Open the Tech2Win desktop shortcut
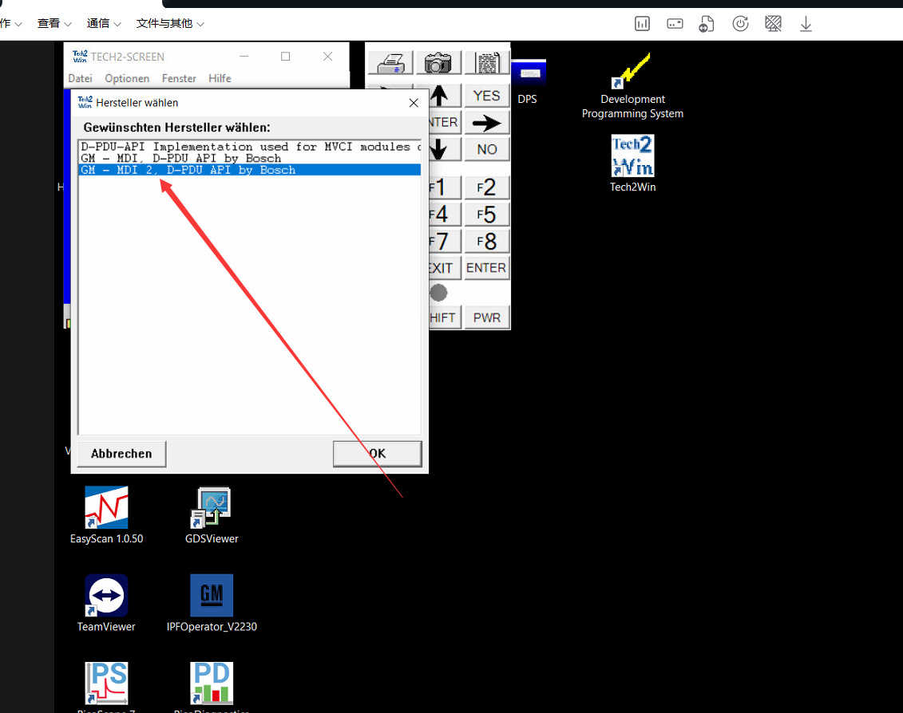This screenshot has height=713, width=903. [632, 156]
